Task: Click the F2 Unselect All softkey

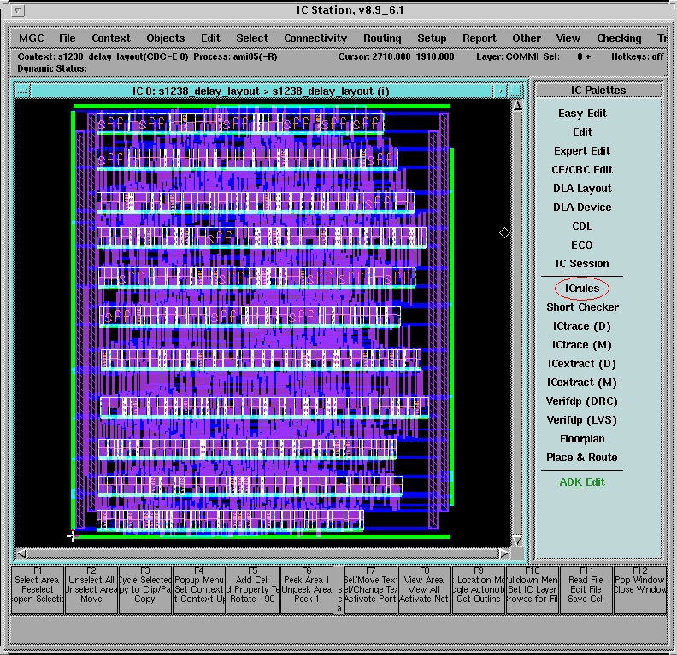Action: click(91, 589)
